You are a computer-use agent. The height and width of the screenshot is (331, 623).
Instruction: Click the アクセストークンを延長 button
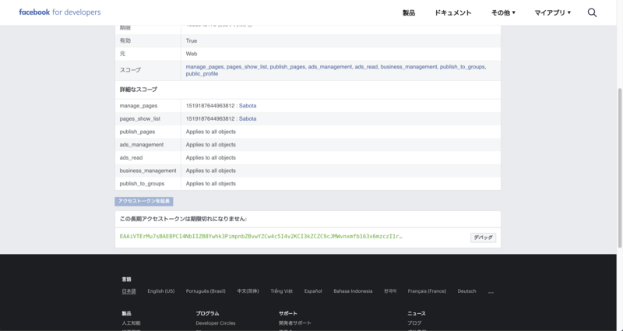click(x=144, y=201)
